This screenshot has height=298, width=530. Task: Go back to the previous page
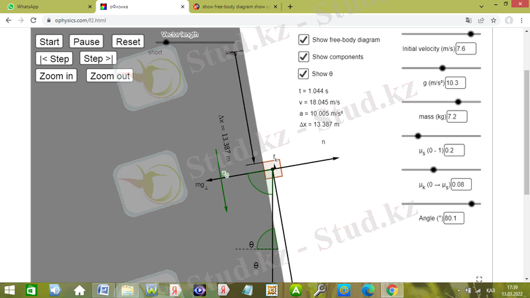tap(9, 21)
